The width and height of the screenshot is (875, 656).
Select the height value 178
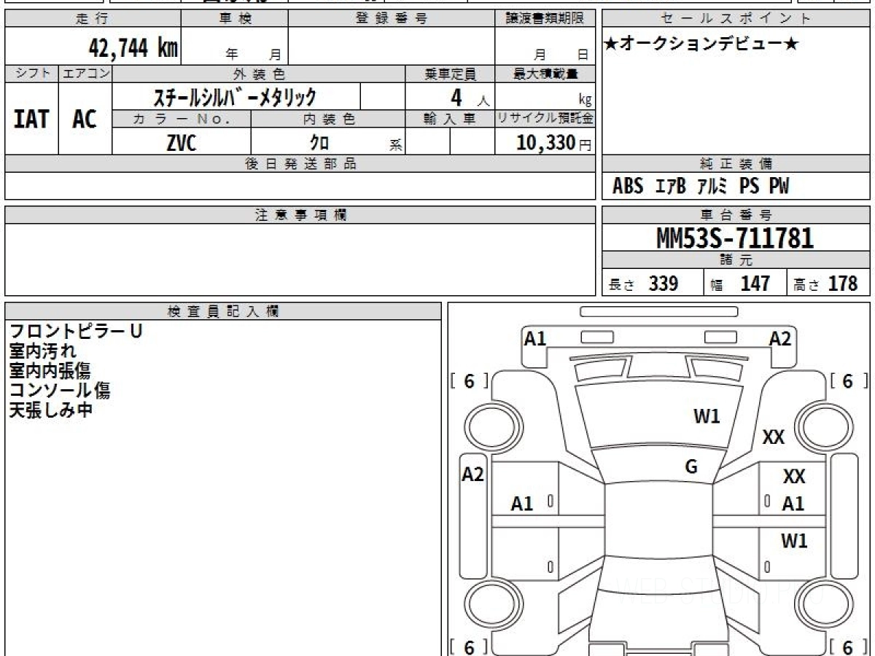point(843,284)
